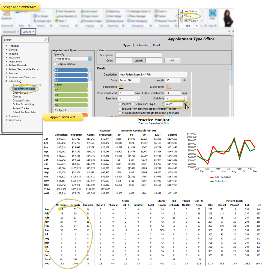Click the Editors icon in Tools ribbon
The height and width of the screenshot is (272, 268).
coord(181,16)
